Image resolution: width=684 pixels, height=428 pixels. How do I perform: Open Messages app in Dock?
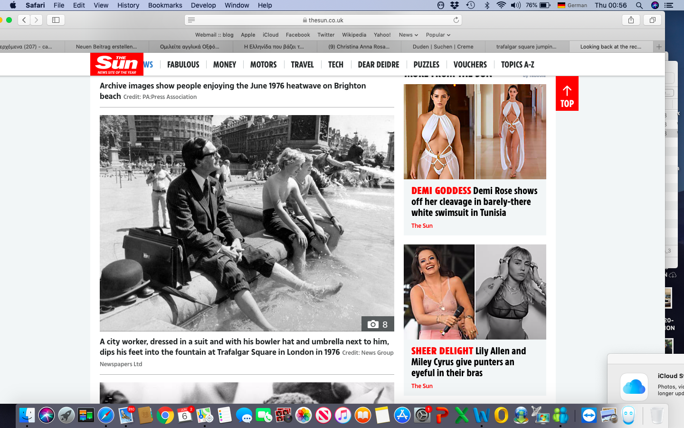244,415
